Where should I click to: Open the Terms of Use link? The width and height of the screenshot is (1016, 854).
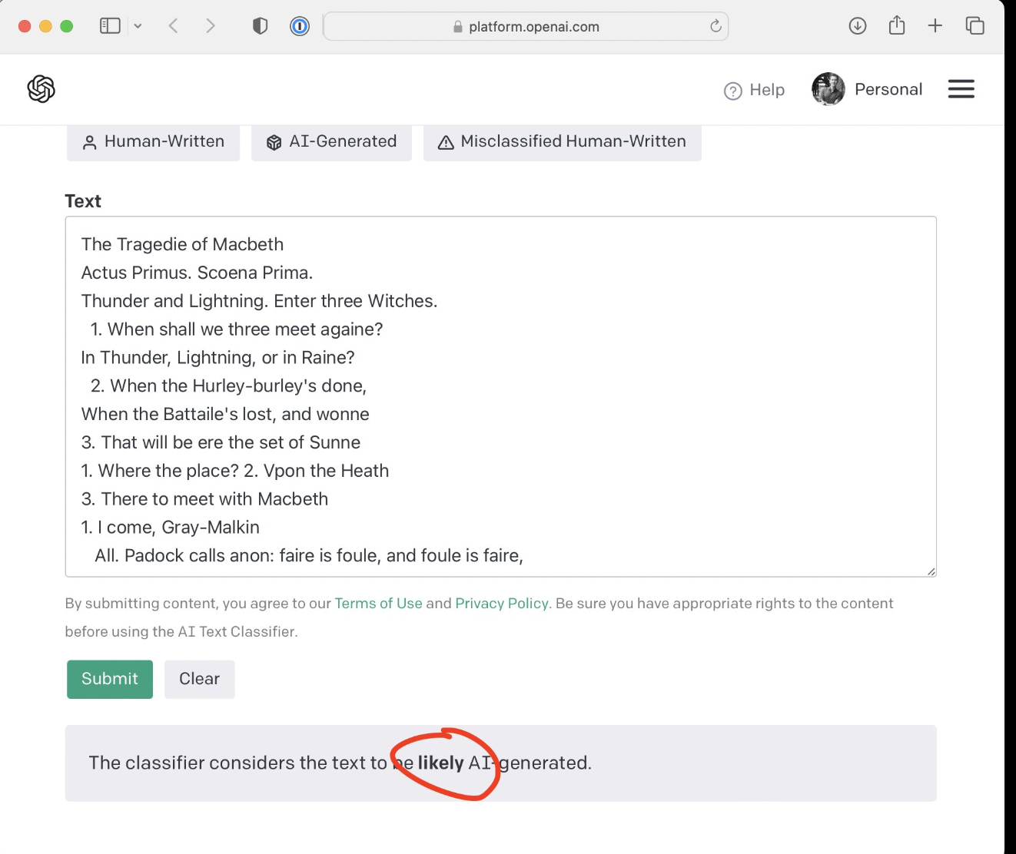click(x=378, y=603)
